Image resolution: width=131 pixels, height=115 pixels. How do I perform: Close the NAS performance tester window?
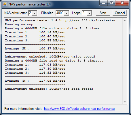122,3
